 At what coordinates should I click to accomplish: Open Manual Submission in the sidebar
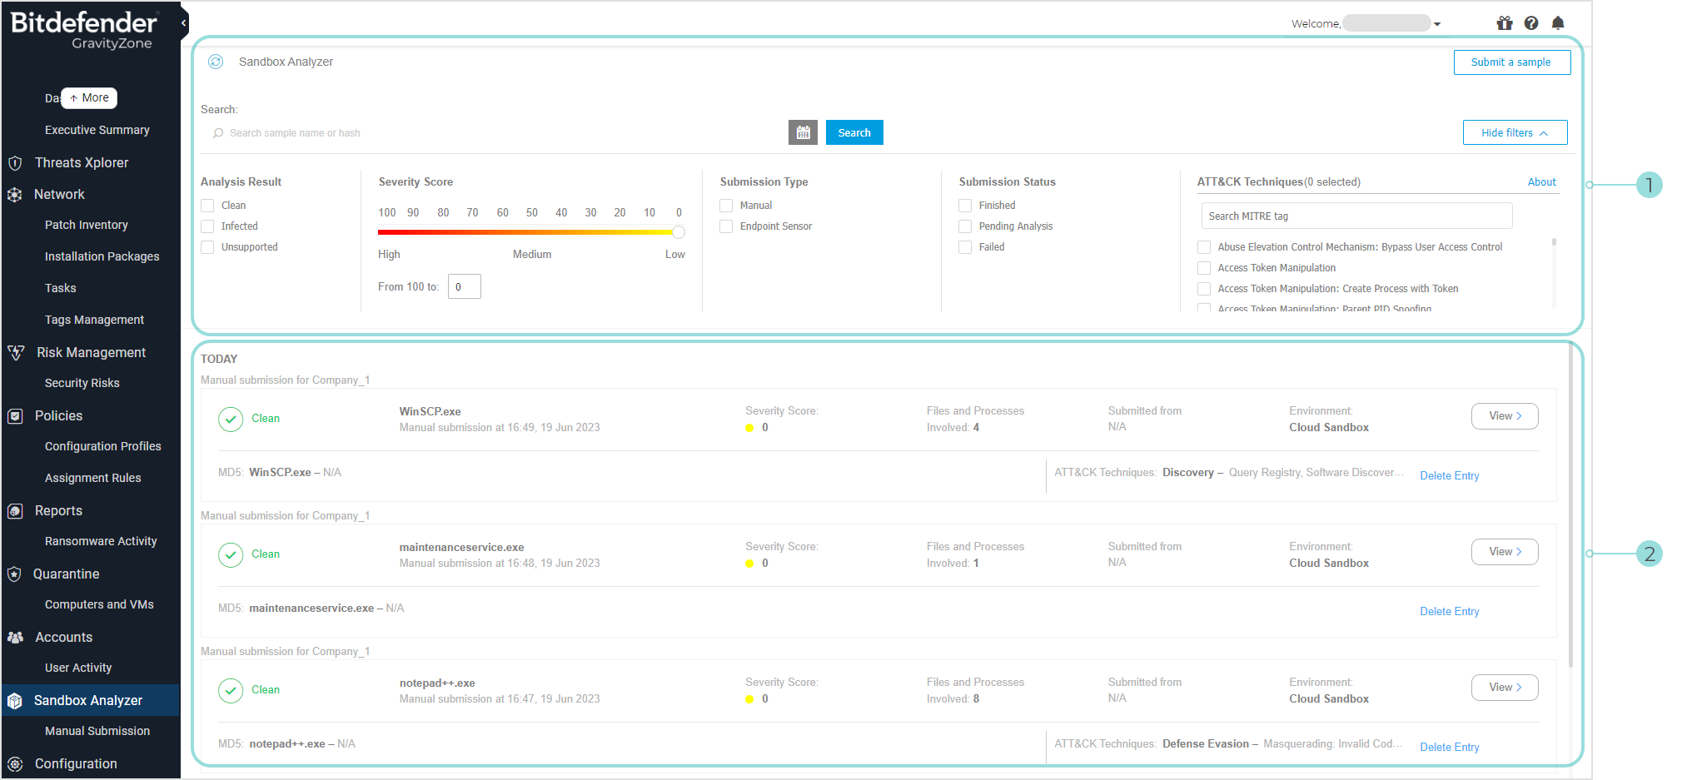click(x=97, y=731)
